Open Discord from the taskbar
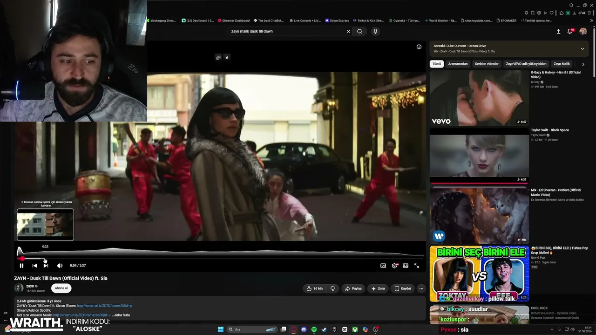The width and height of the screenshot is (596, 335). (x=304, y=329)
